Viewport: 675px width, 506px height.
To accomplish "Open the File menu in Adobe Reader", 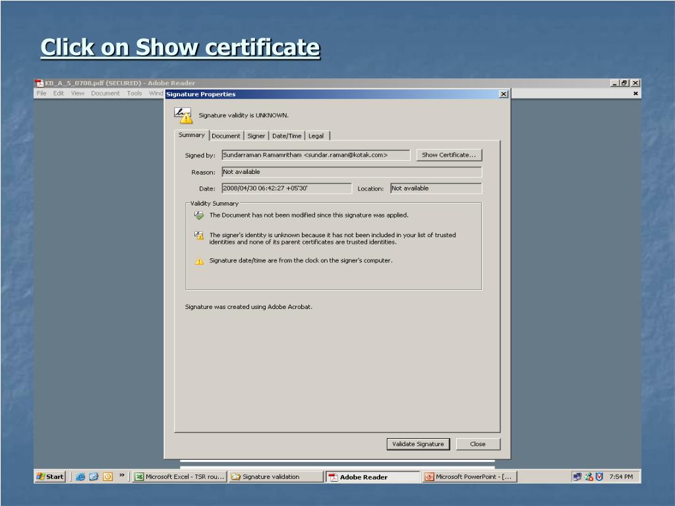I will tap(42, 94).
